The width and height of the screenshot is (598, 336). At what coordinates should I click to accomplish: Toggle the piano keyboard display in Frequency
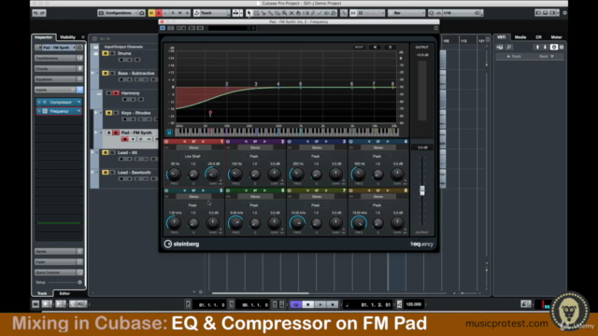(x=169, y=133)
